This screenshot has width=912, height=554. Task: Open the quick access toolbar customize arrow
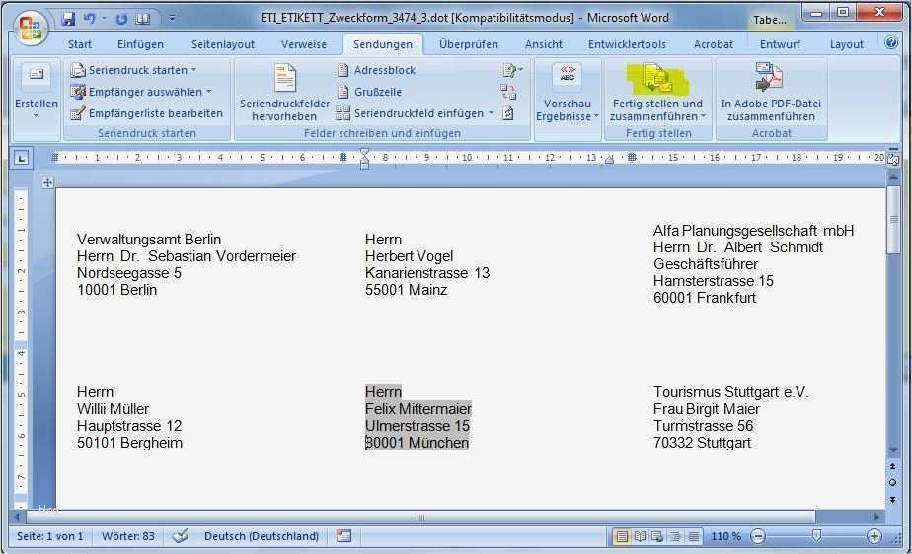[172, 19]
